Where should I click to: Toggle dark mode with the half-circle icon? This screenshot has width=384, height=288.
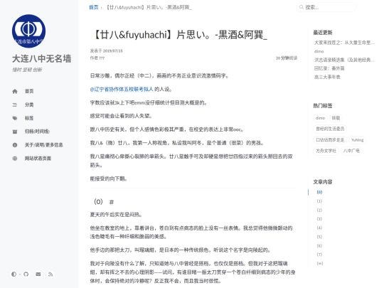tap(14, 274)
